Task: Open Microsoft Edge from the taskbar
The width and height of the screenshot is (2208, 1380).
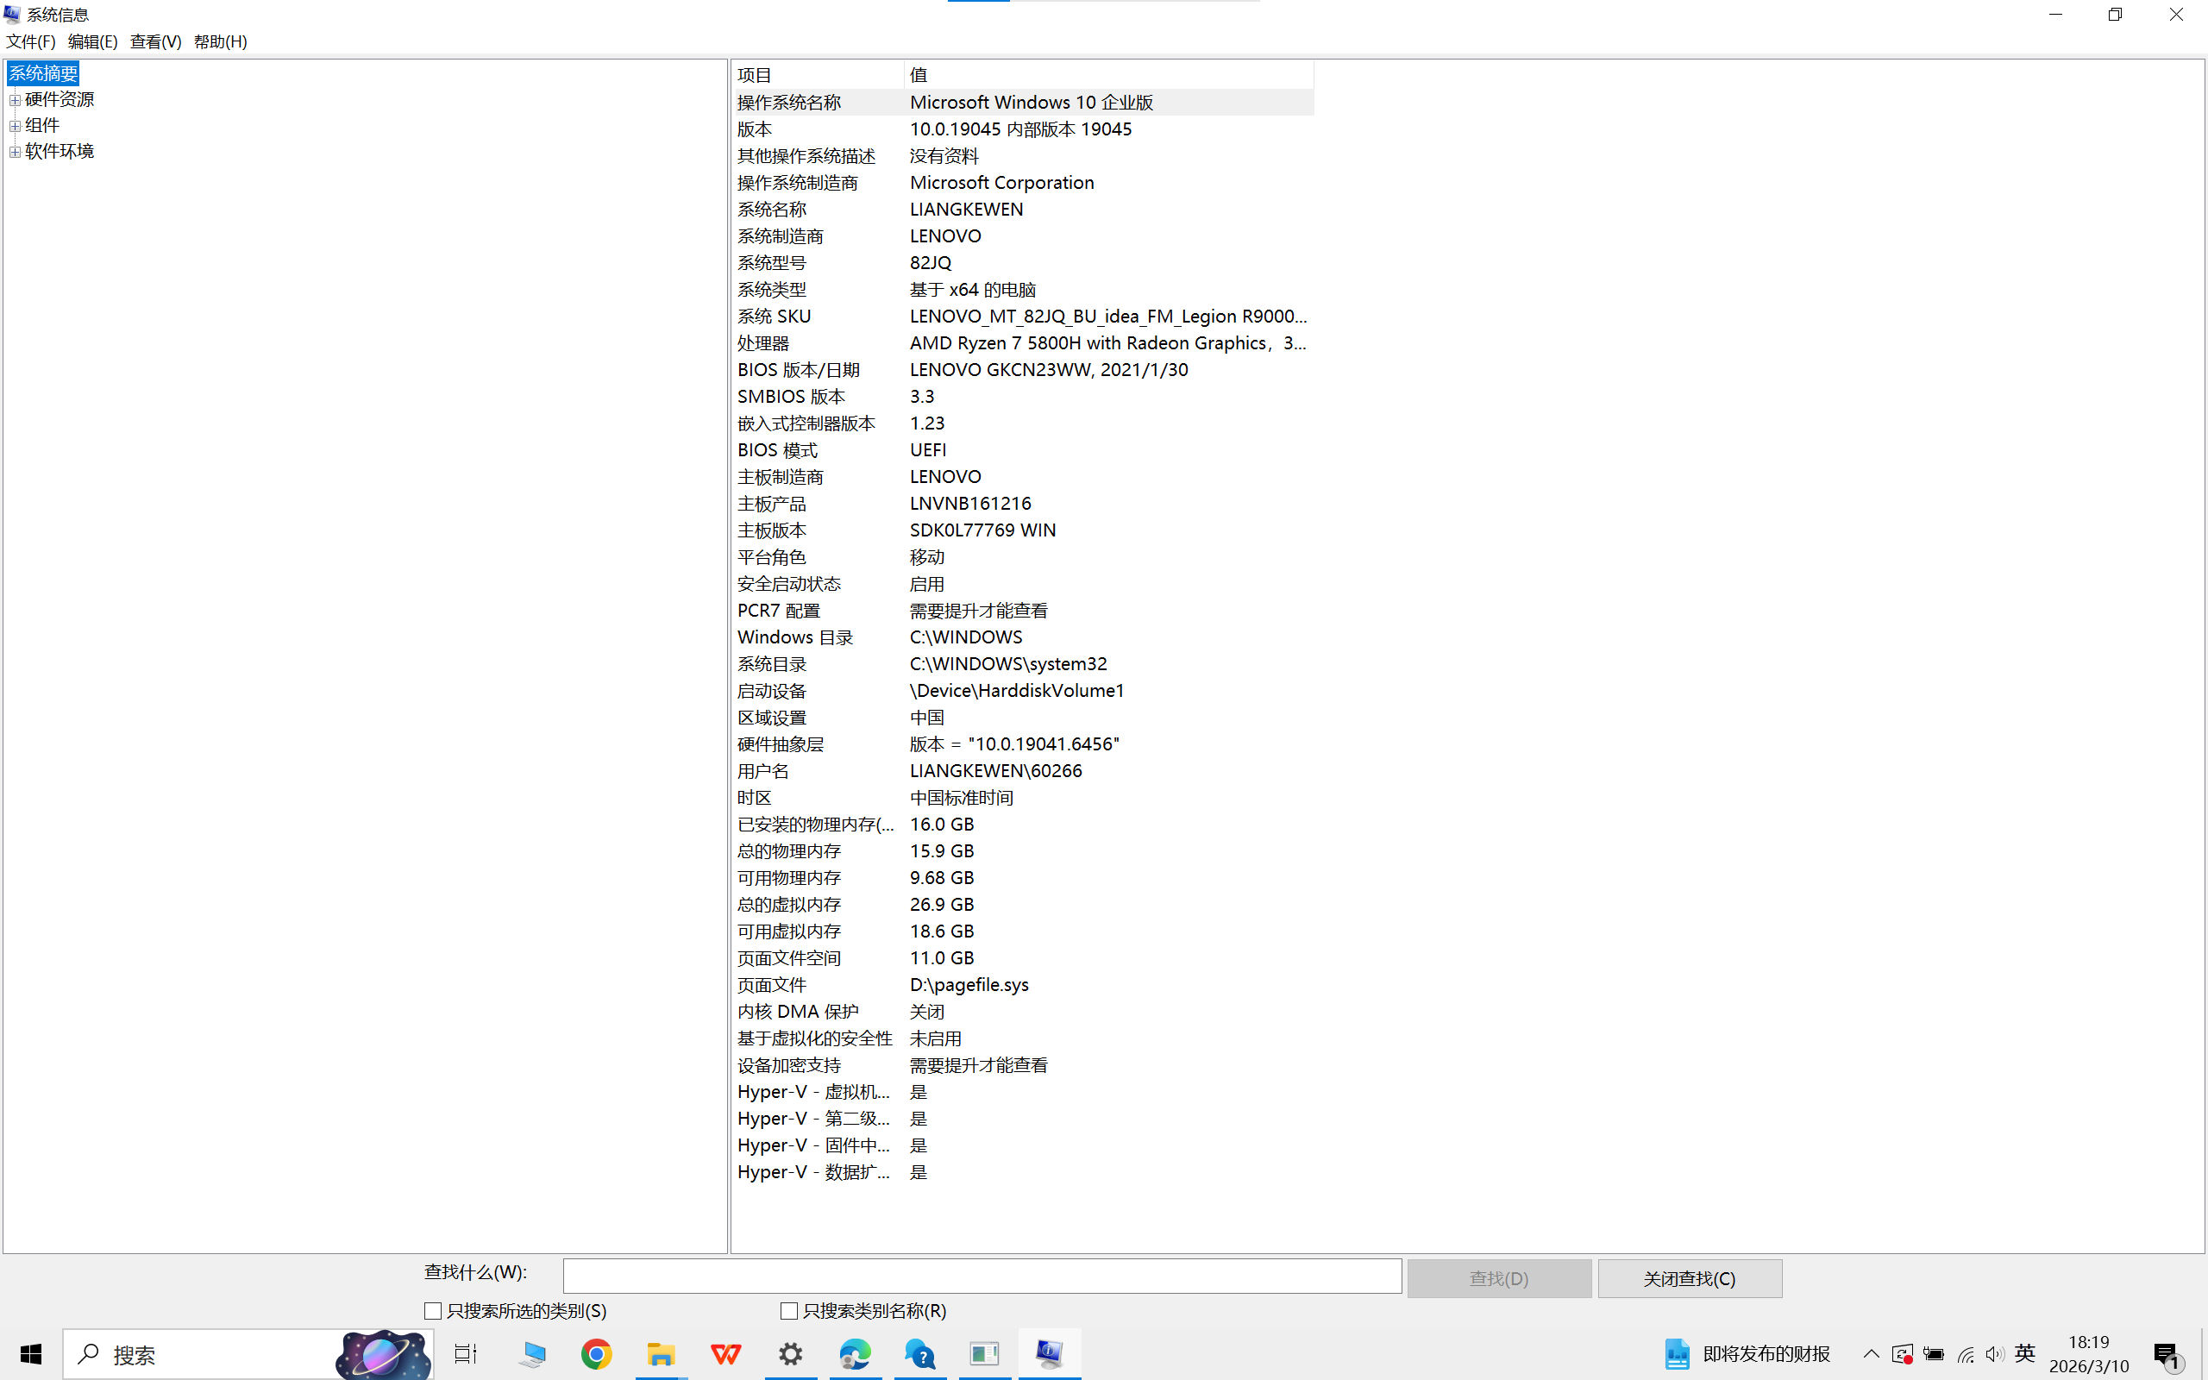Action: point(855,1354)
